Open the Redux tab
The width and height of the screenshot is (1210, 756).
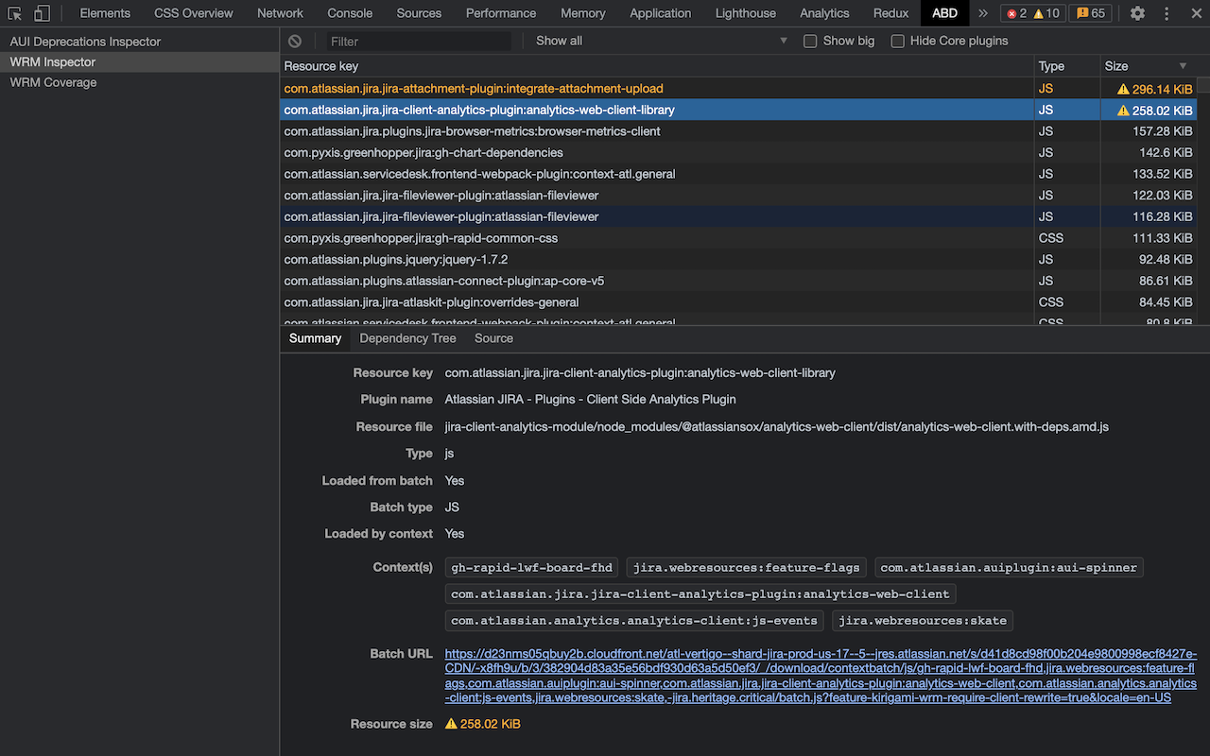[890, 13]
